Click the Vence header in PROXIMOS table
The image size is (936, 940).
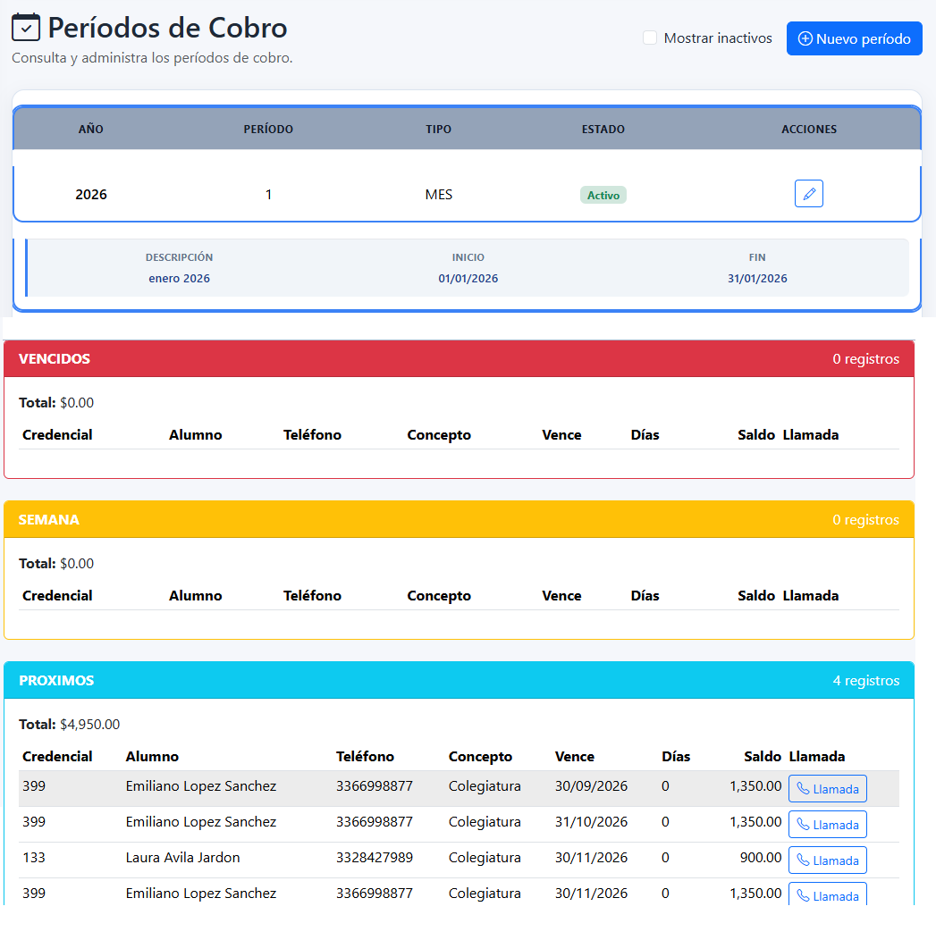(x=575, y=757)
